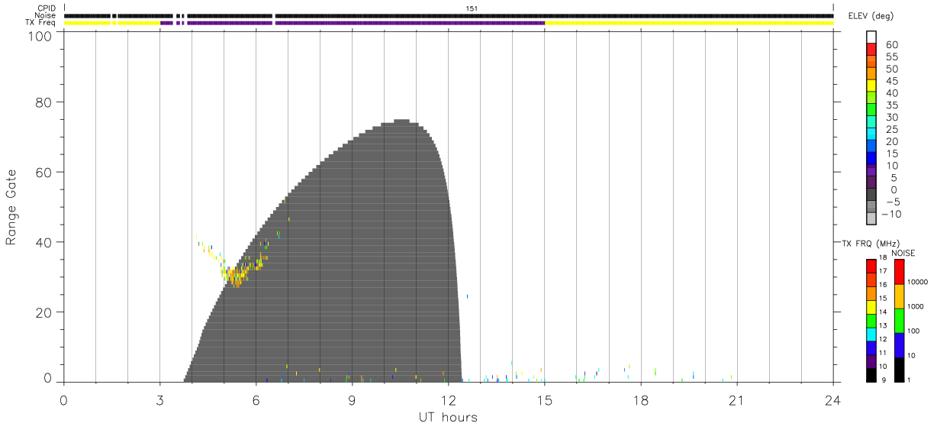The width and height of the screenshot is (937, 433).
Task: Click the white top swatch of ELEV colorbar
Action: pyautogui.click(x=871, y=37)
